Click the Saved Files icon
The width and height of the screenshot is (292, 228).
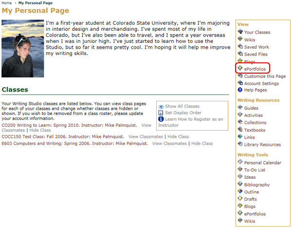240,54
